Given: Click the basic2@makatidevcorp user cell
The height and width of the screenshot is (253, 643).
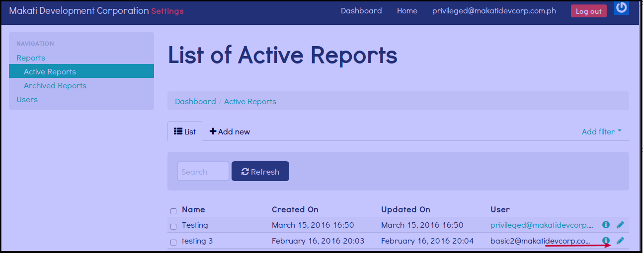Looking at the screenshot, I should [541, 241].
